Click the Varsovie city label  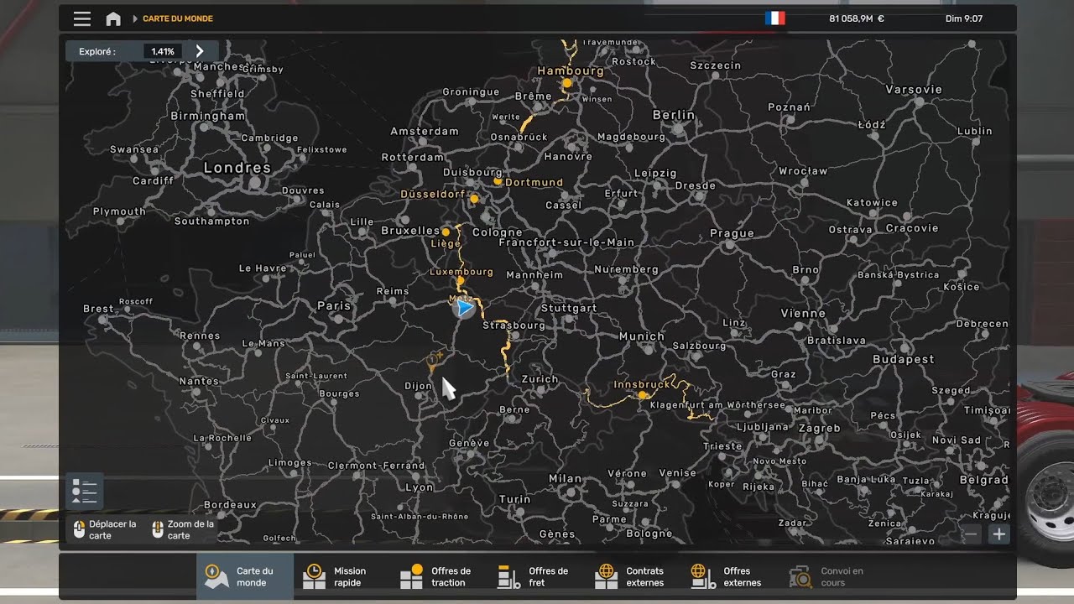point(914,89)
